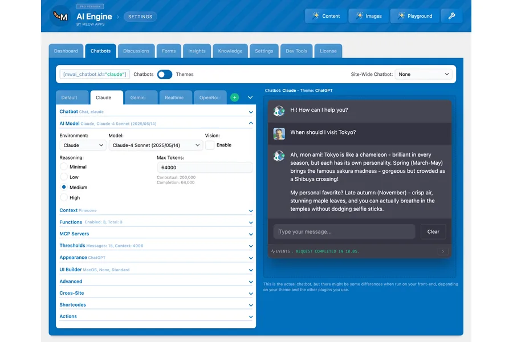Select Minimal reasoning
Image resolution: width=513 pixels, height=342 pixels.
(64, 166)
